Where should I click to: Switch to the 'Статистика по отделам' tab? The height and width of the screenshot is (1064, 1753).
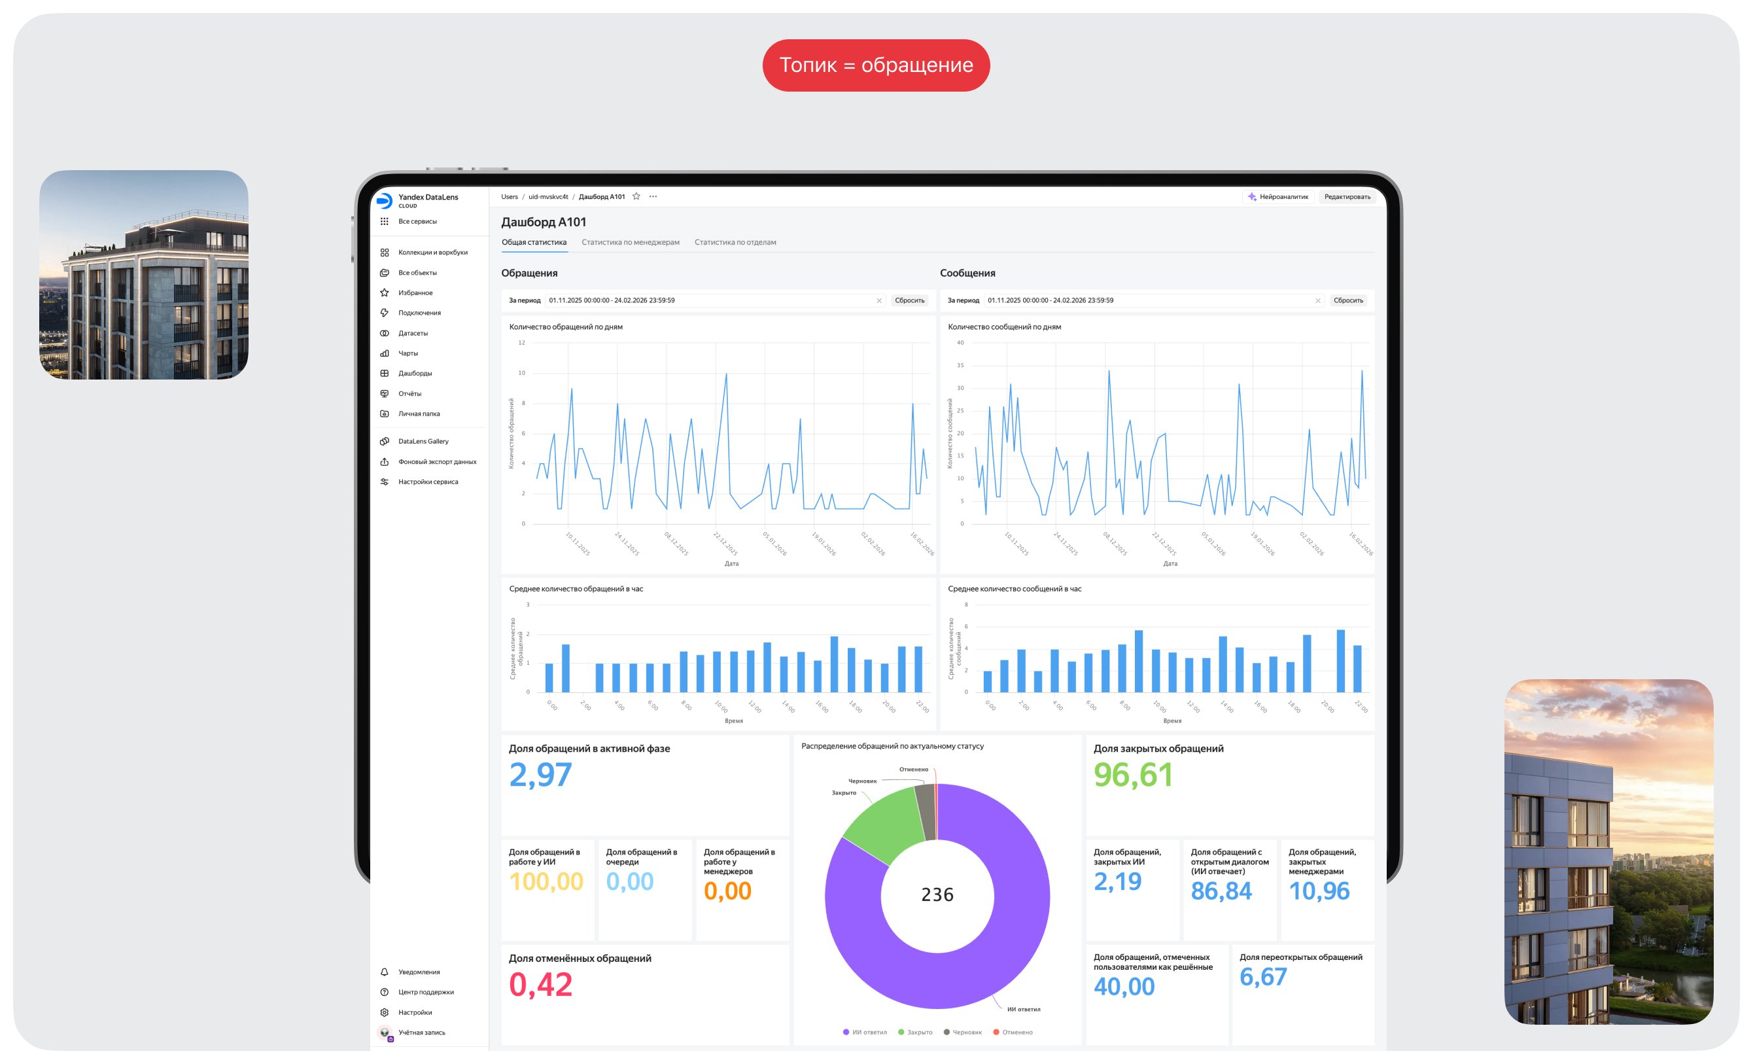point(735,242)
